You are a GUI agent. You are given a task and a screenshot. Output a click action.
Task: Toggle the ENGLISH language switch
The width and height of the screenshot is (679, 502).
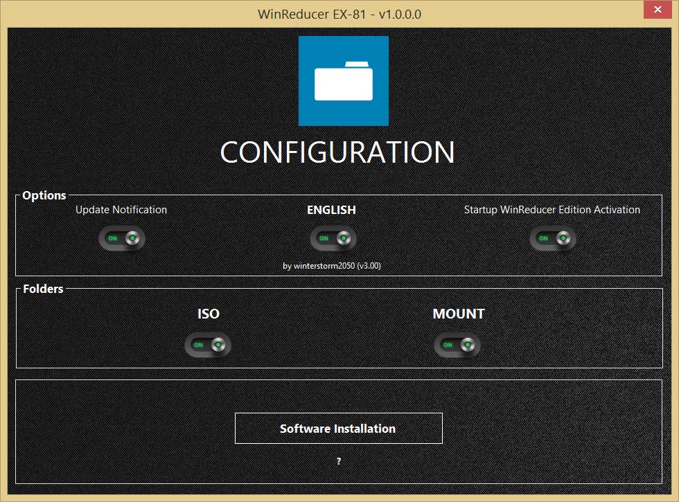333,238
